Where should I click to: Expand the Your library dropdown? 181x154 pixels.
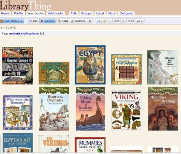pos(12,21)
